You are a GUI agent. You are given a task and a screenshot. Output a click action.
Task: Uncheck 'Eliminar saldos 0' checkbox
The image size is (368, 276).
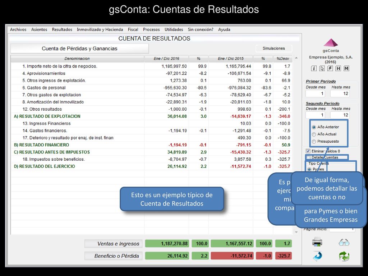(x=308, y=151)
